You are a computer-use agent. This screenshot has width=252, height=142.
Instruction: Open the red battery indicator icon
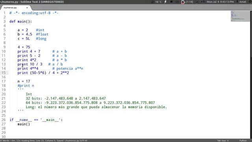pyautogui.click(x=183, y=2)
